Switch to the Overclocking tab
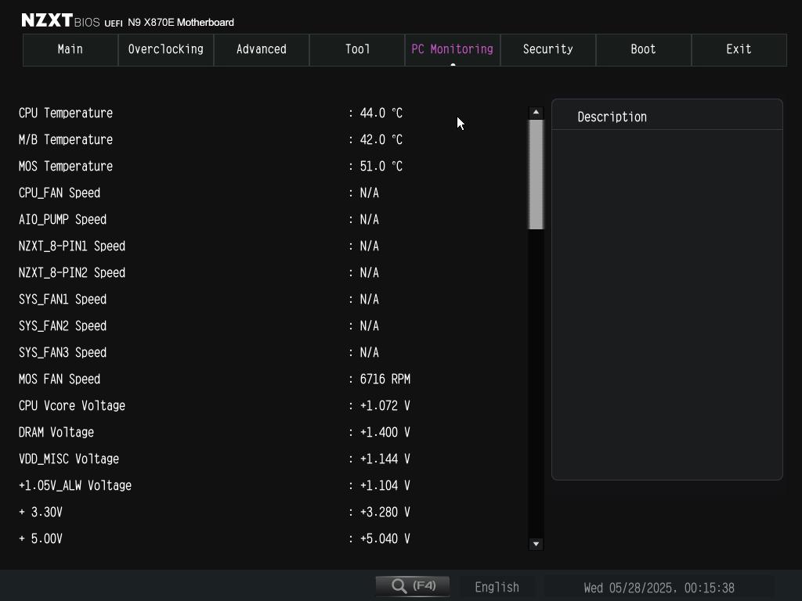The image size is (802, 601). [x=166, y=49]
